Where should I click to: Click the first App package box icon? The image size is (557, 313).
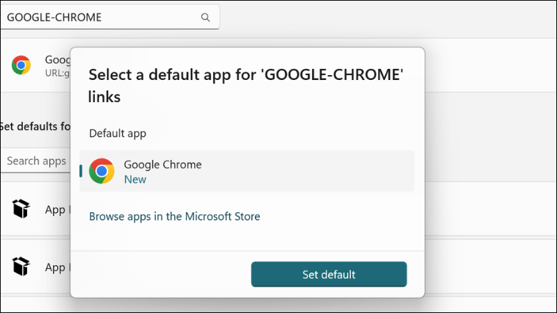point(21,208)
